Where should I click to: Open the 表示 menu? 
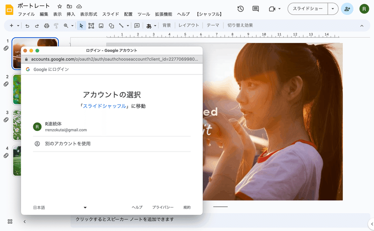[57, 14]
